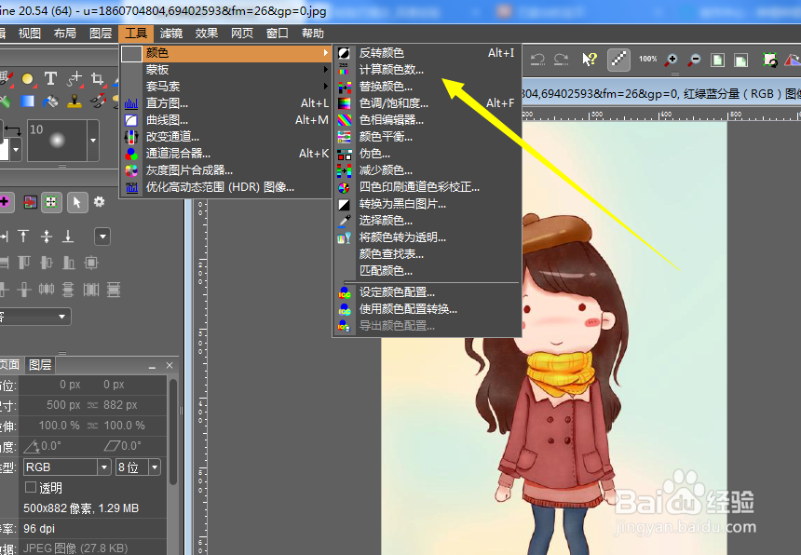Screen dimensions: 801x555
Task: Open the alignment options dropdown
Action: (102, 237)
